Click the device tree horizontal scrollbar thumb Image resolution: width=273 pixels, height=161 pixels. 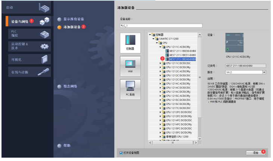(x=173, y=143)
